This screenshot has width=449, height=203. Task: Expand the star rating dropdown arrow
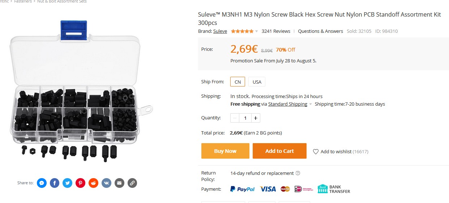point(257,31)
